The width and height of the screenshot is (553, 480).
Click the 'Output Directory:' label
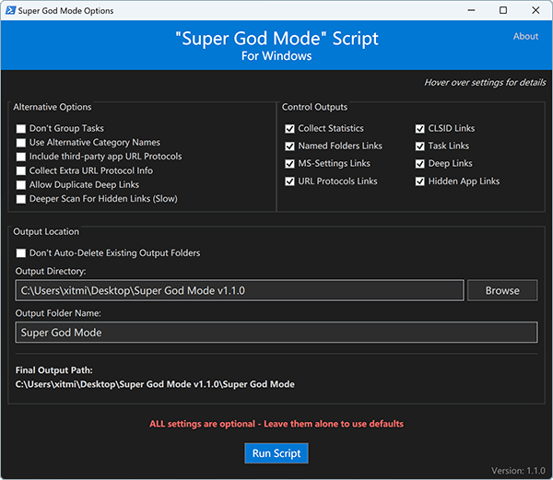pyautogui.click(x=51, y=272)
